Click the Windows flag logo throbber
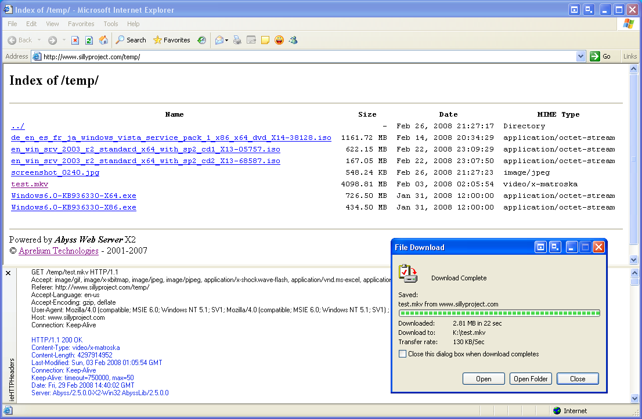 click(629, 24)
